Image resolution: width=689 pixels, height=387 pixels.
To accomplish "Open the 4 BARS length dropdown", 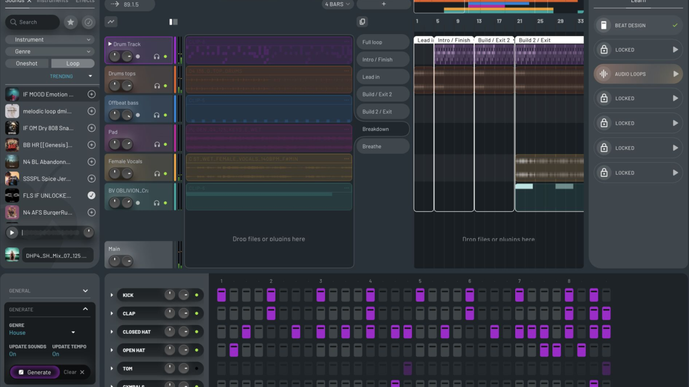I will coord(338,4).
